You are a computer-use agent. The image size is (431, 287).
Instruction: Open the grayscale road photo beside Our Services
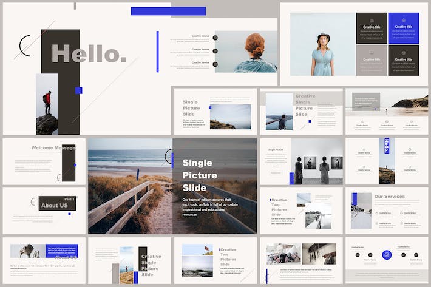tap(361, 211)
